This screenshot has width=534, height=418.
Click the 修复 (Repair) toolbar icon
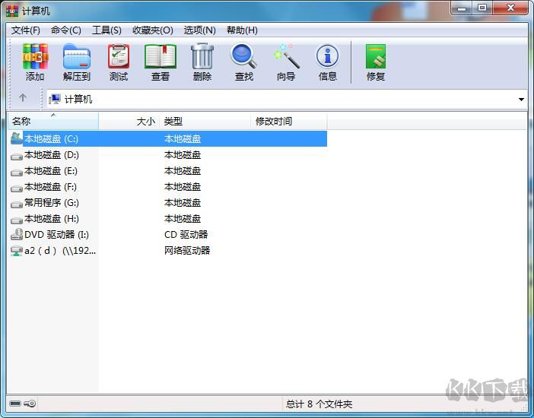(376, 62)
